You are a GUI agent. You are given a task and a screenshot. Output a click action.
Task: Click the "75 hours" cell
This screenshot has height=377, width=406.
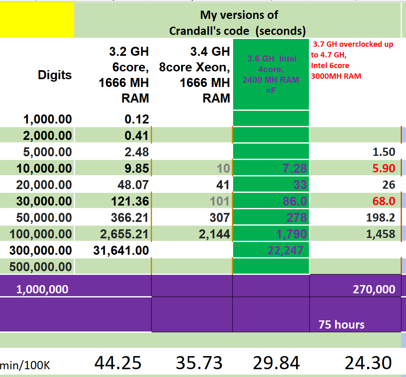[341, 324]
